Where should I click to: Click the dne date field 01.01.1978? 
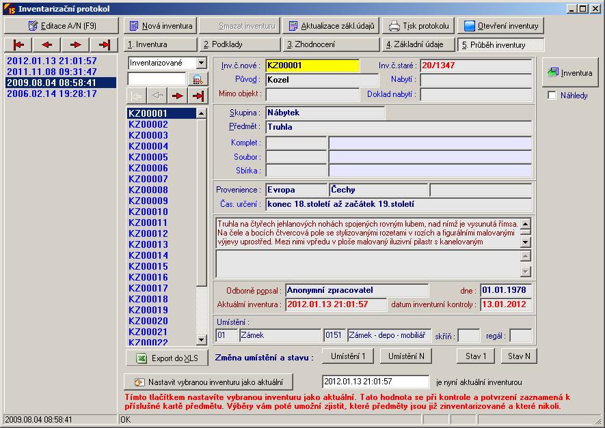pyautogui.click(x=506, y=291)
